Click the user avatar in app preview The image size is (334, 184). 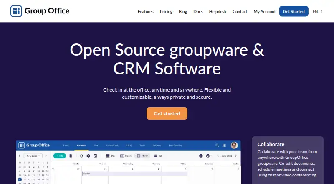tap(234, 146)
